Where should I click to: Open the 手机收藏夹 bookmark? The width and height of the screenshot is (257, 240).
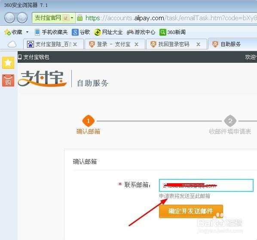[51, 32]
